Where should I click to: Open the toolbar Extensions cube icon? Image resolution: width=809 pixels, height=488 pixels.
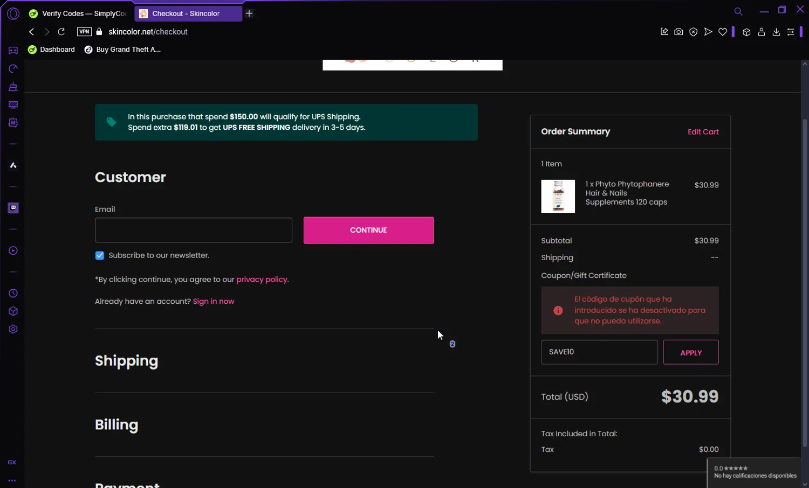point(746,32)
